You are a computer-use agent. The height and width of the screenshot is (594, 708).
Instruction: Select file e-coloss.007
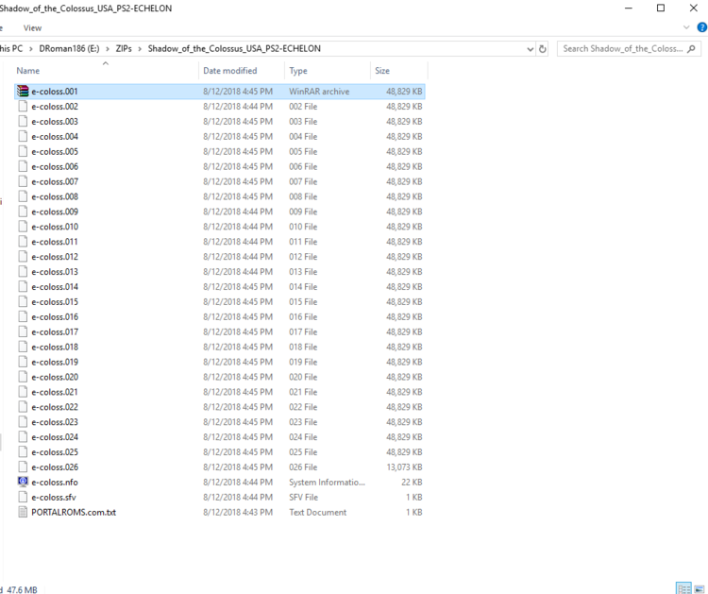[x=55, y=181]
